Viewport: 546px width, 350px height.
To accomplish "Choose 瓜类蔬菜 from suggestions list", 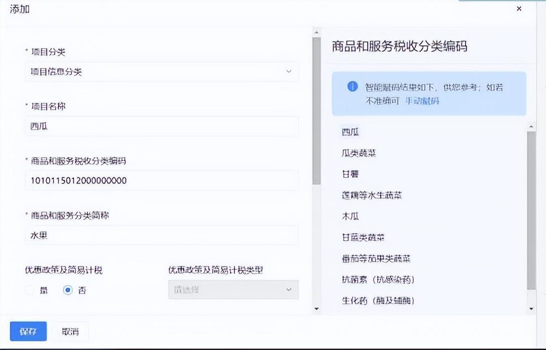I will click(359, 153).
